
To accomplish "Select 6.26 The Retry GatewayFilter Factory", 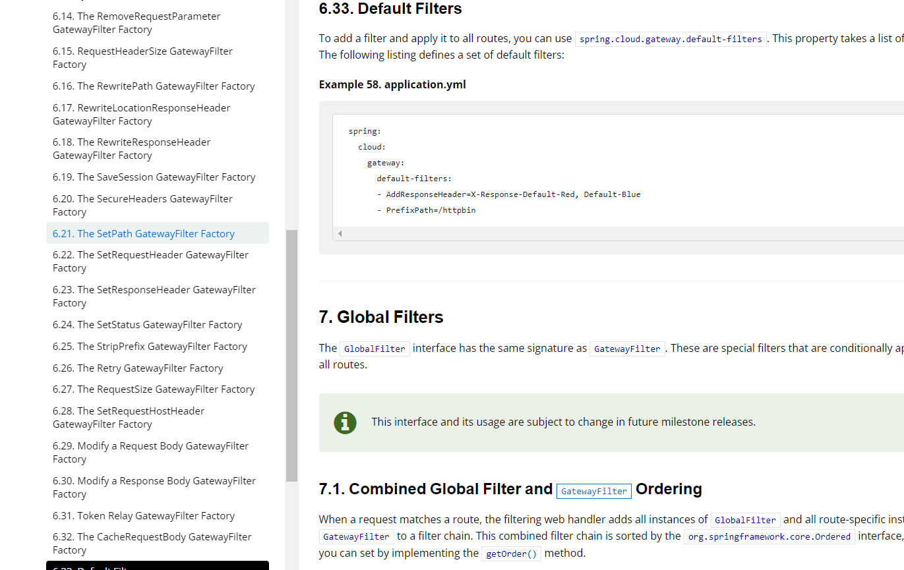I will (138, 368).
